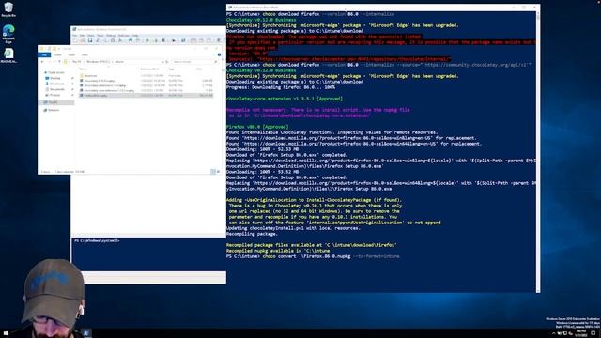Click the Cut scissors icon in ISE toolbar
601x338 pixels.
point(98,40)
